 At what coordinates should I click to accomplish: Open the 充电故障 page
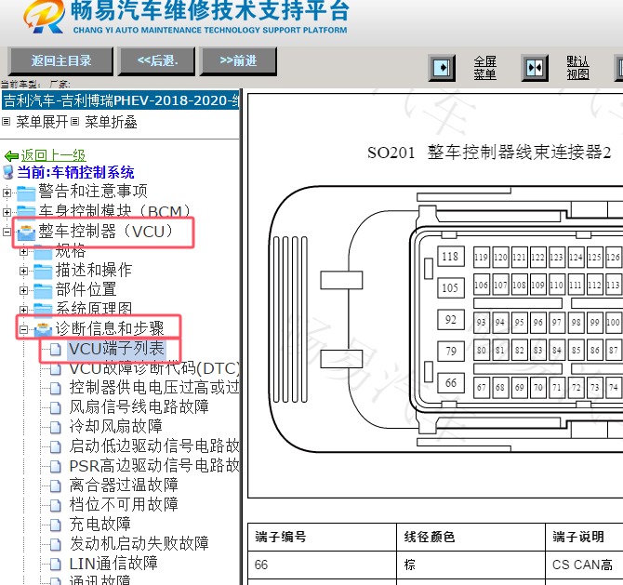(x=100, y=524)
